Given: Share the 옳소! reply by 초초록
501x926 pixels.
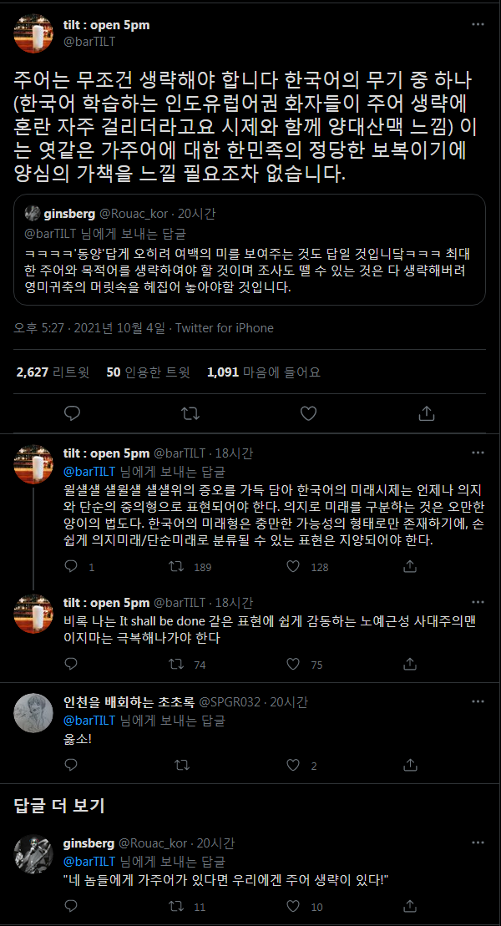Looking at the screenshot, I should (410, 765).
